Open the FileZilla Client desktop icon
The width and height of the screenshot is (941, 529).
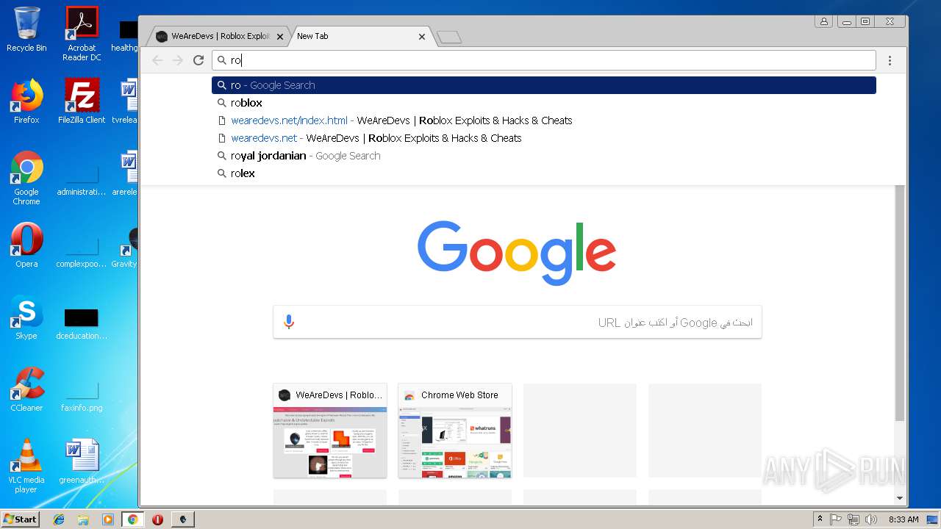point(82,101)
